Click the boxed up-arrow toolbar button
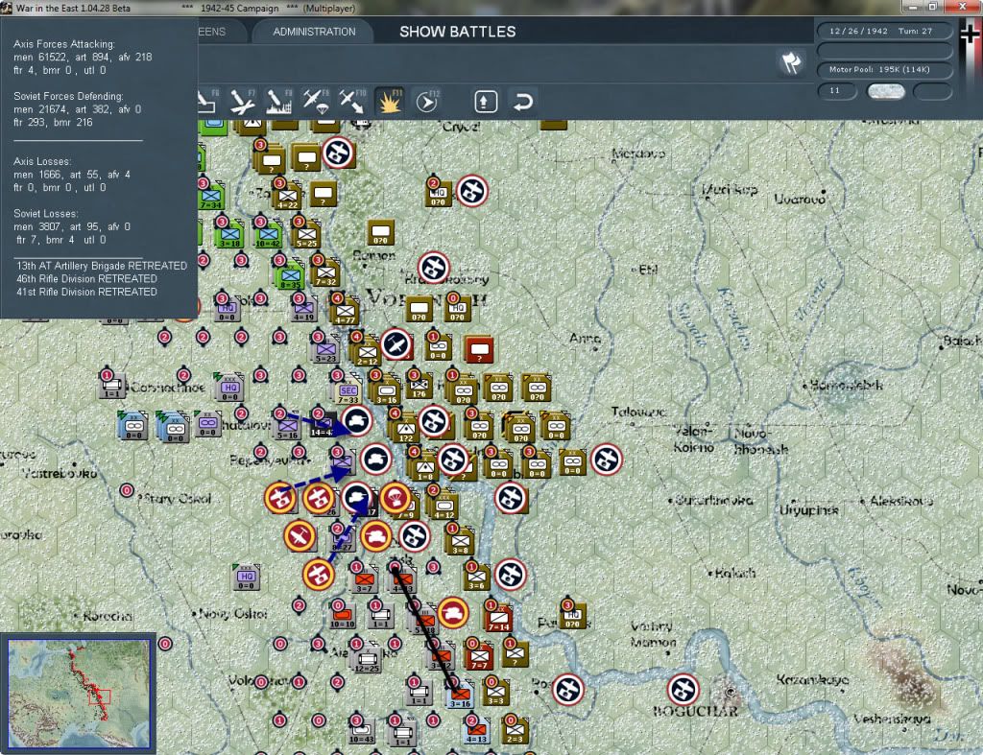Viewport: 983px width, 755px height. pos(485,102)
